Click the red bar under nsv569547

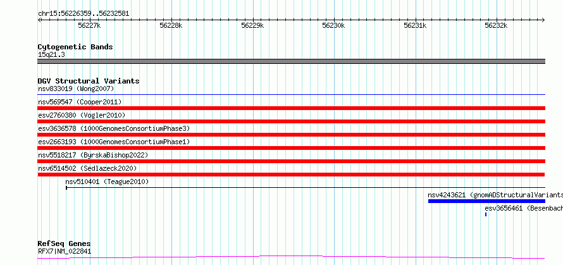(292, 108)
